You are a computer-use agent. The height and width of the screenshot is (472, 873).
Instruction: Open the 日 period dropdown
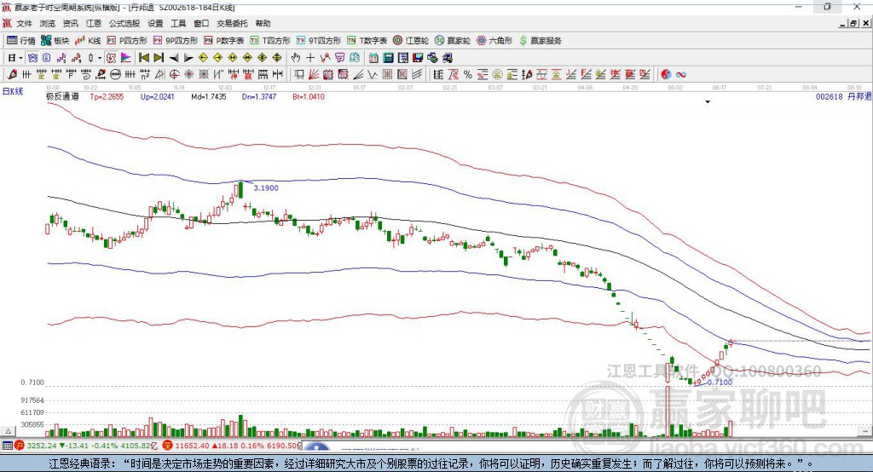coord(15,58)
